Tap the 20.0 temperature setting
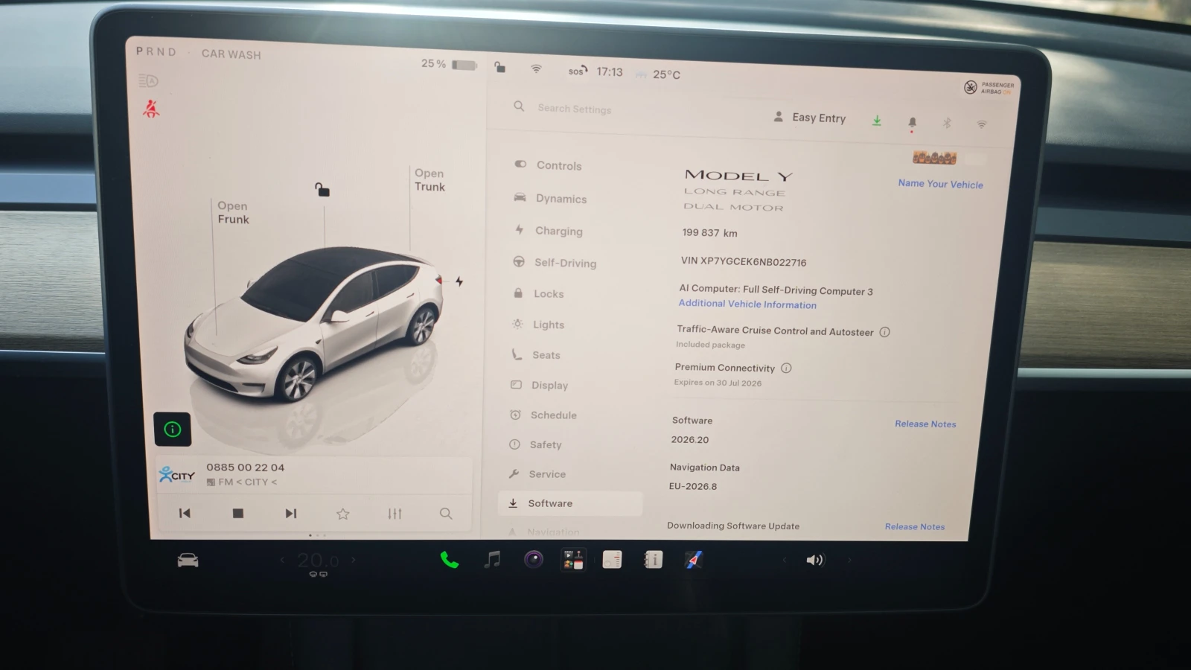This screenshot has height=670, width=1191. [318, 560]
